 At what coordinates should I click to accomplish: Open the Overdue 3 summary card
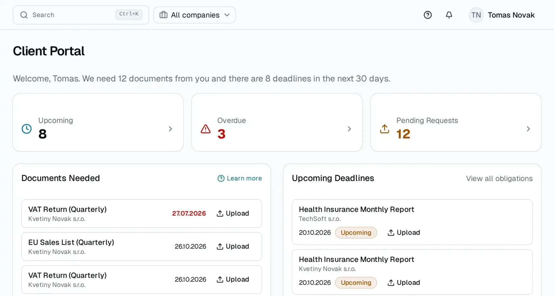pyautogui.click(x=277, y=122)
